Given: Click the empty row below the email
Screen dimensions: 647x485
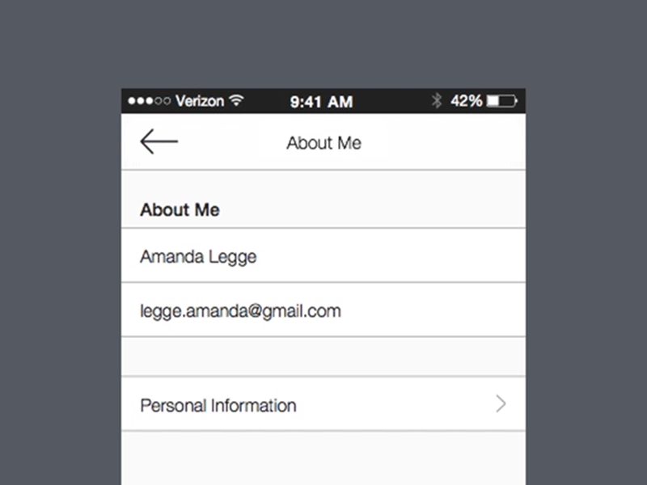Looking at the screenshot, I should tap(323, 356).
